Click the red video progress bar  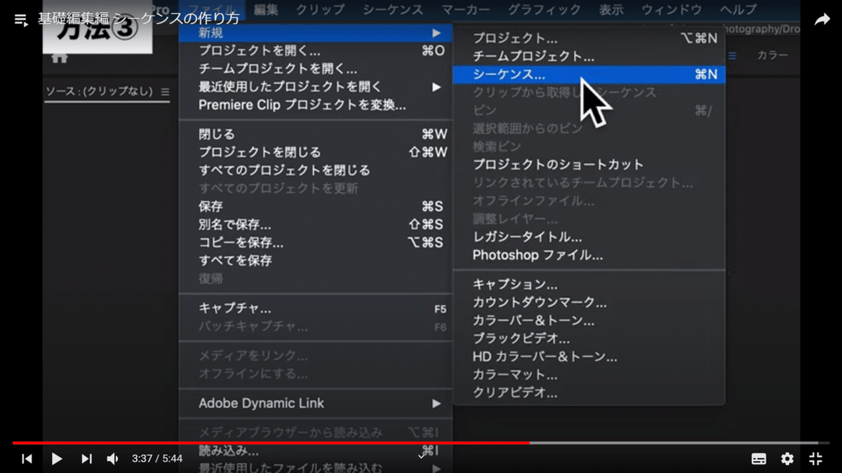pos(281,441)
